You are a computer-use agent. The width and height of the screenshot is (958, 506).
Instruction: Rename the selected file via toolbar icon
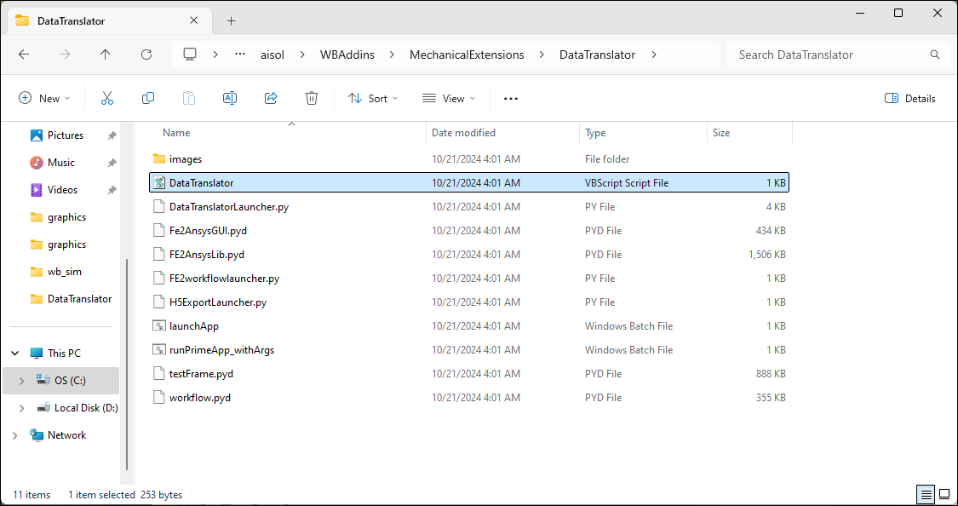tap(229, 97)
